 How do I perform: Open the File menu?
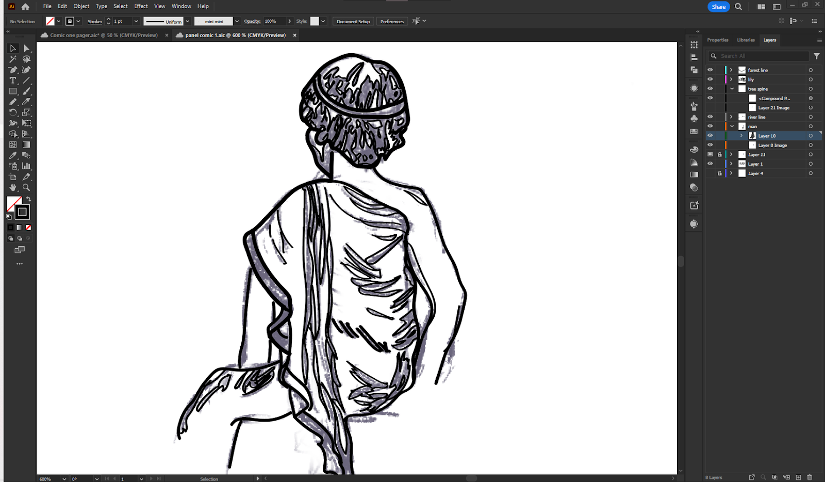47,6
